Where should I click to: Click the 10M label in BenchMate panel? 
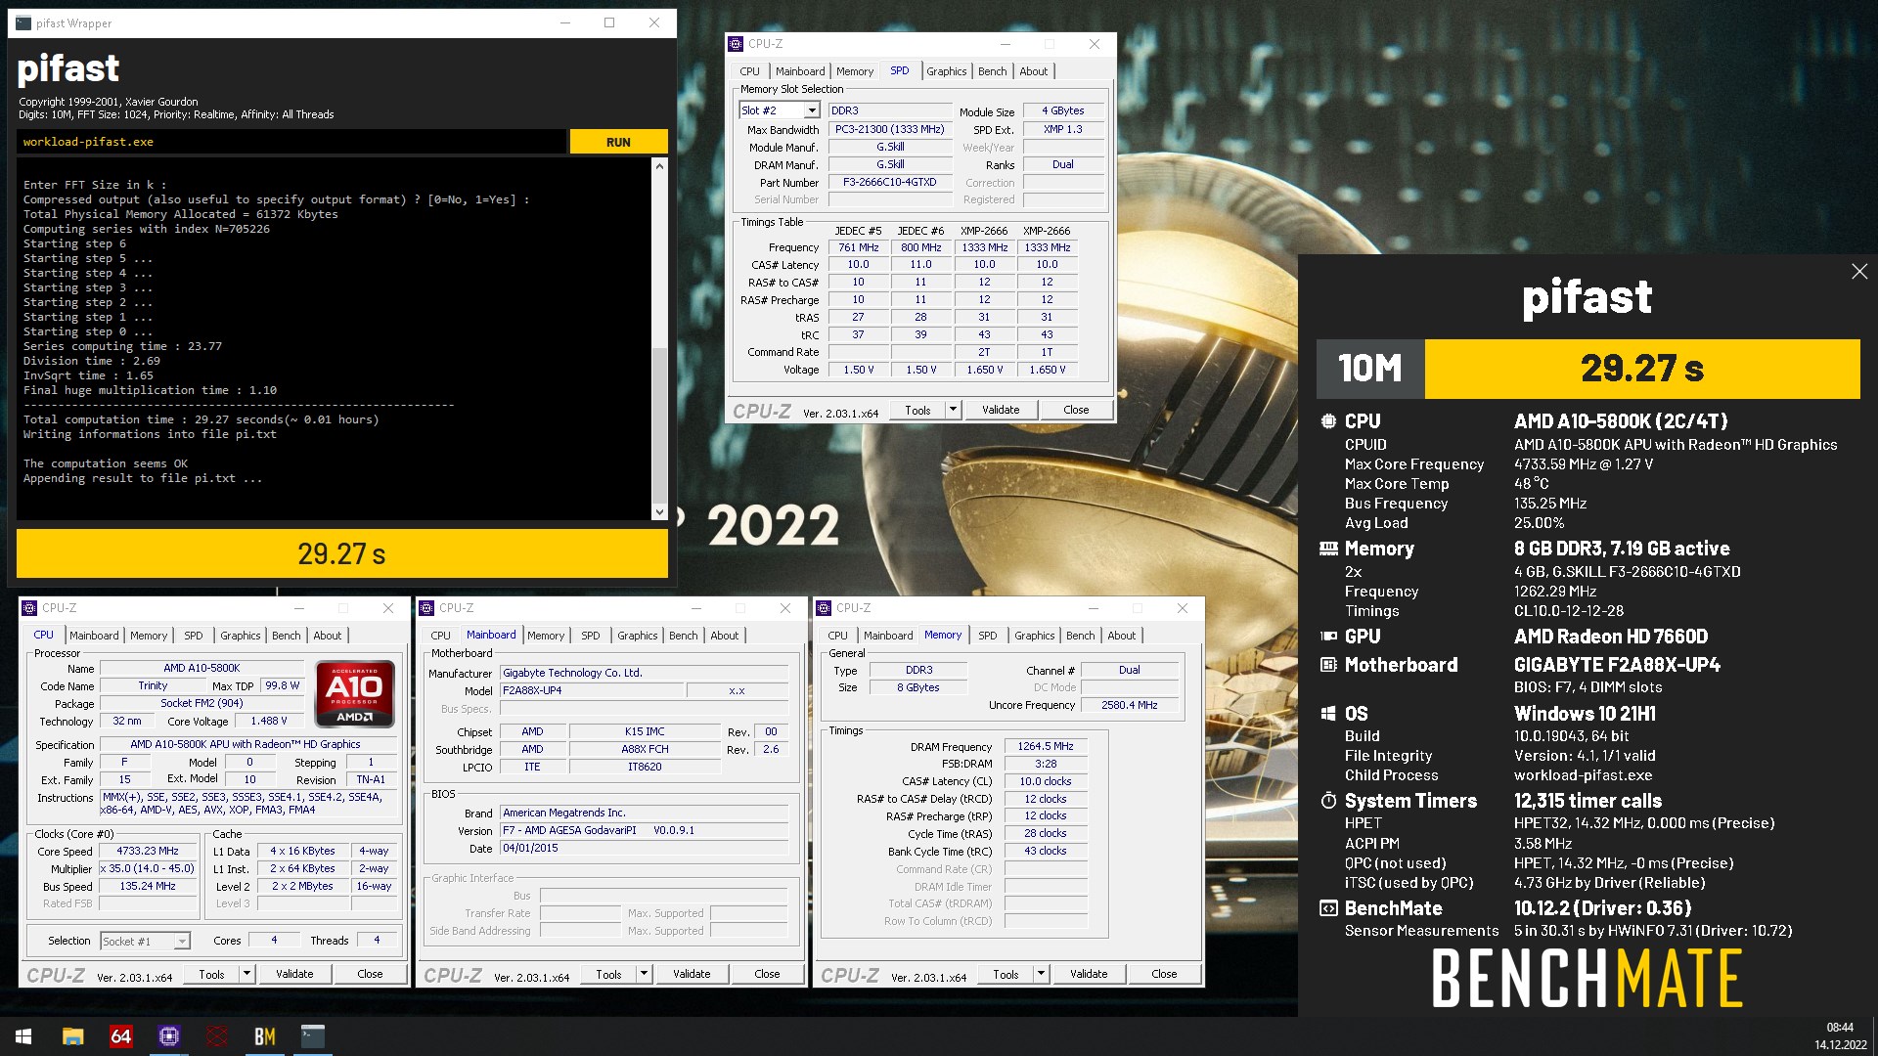click(x=1370, y=369)
